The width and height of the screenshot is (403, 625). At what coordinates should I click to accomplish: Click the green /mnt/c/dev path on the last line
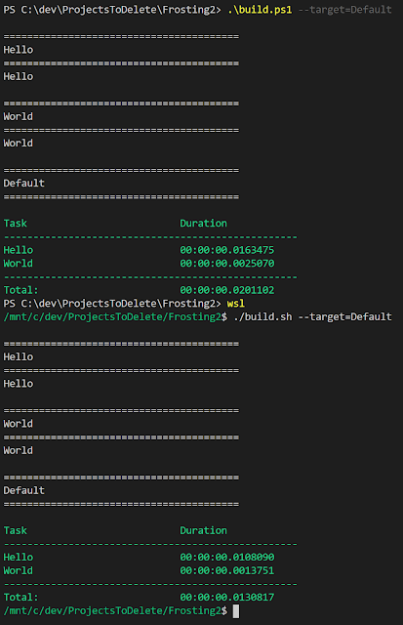pyautogui.click(x=115, y=610)
